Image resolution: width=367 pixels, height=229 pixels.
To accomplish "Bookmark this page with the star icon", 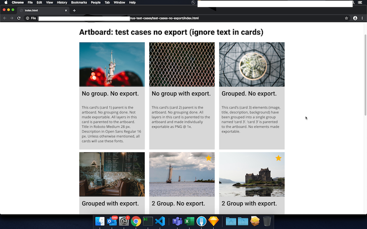I will click(x=346, y=18).
